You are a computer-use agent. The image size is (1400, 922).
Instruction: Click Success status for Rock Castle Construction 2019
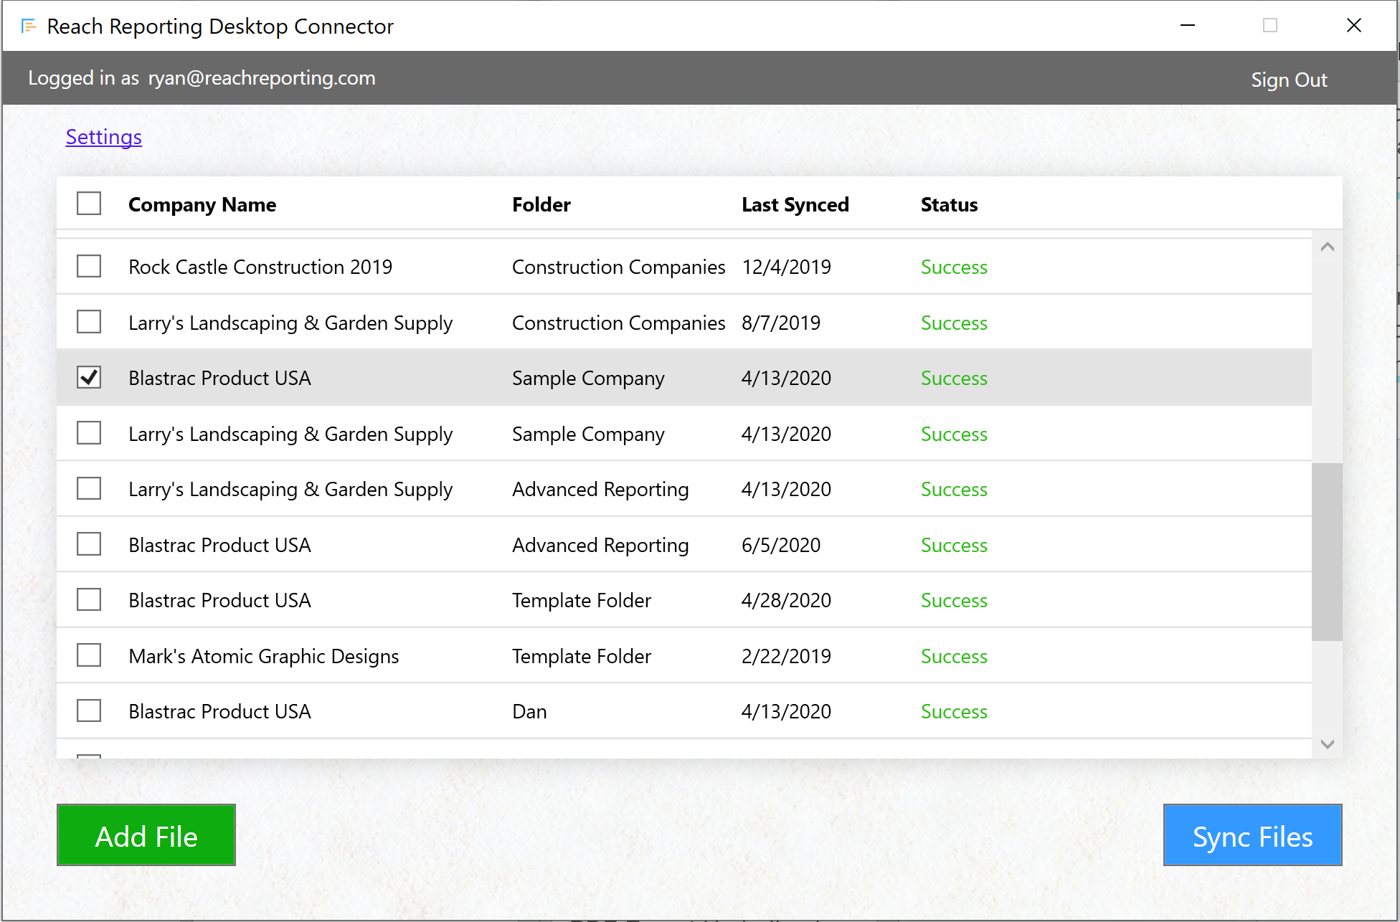(954, 267)
